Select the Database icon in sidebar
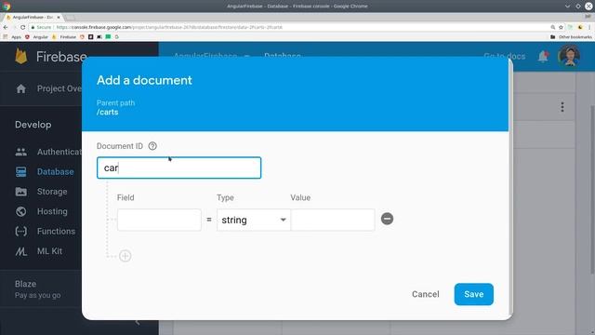595x335 pixels. click(20, 171)
